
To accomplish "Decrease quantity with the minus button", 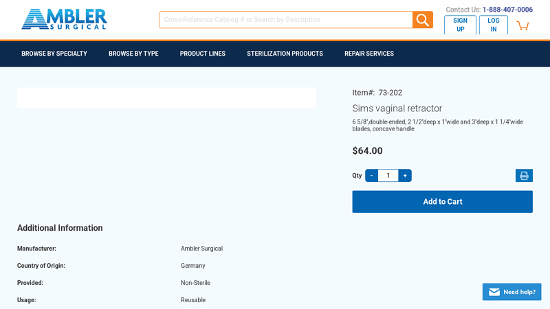I will (x=371, y=176).
